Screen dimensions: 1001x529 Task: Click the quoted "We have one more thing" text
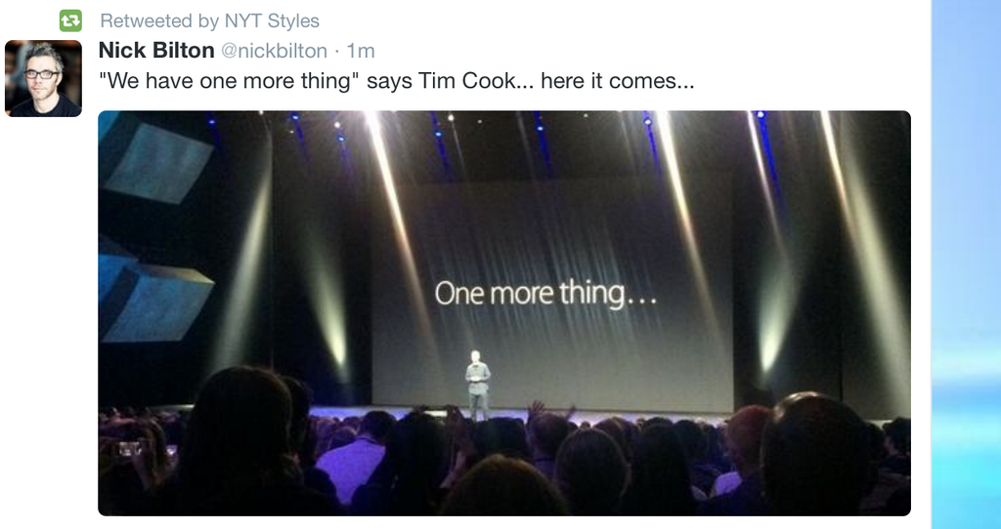tap(229, 81)
